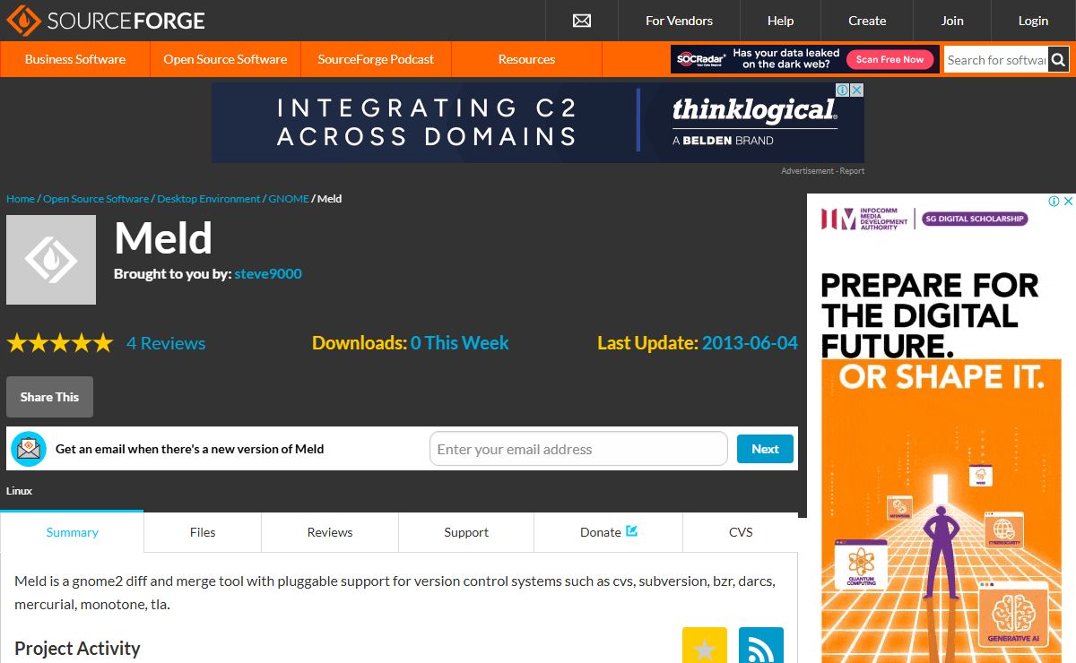Open the Resources menu in the orange navbar
1076x663 pixels.
click(526, 59)
